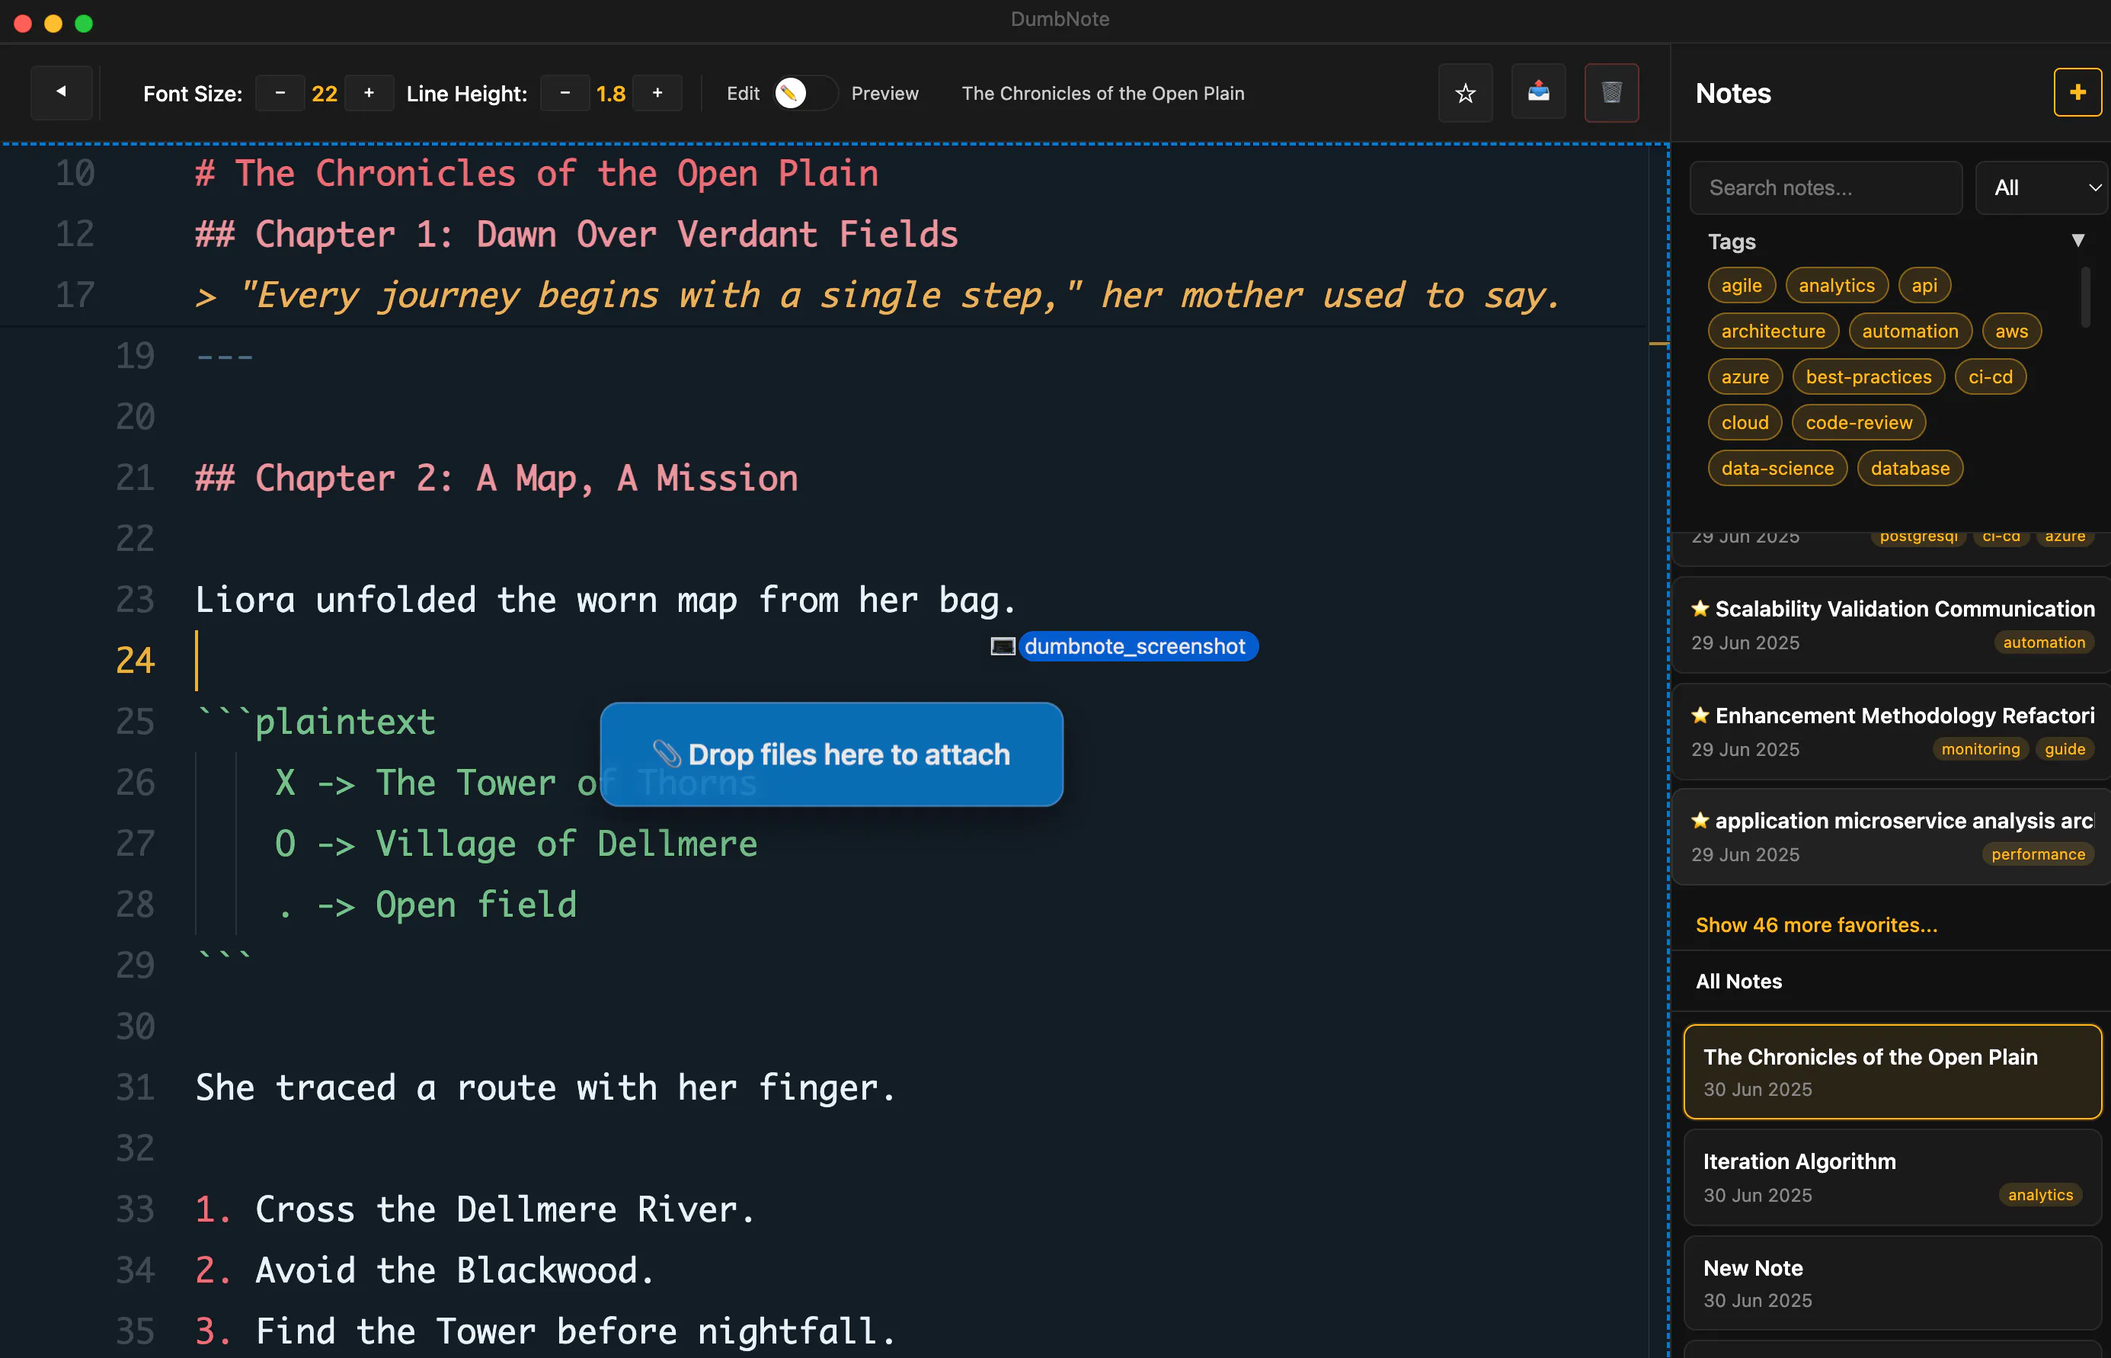Decrease font size with minus button
Screen dimensions: 2111x1358
click(x=280, y=93)
